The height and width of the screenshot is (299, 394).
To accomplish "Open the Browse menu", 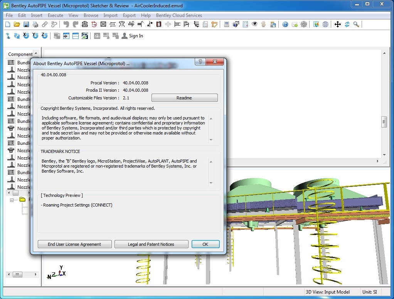I will [x=91, y=15].
